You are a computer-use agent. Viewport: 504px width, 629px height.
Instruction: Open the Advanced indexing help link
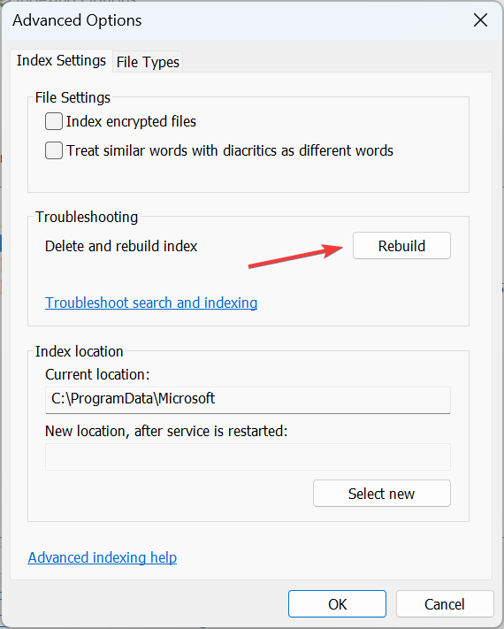click(x=103, y=557)
